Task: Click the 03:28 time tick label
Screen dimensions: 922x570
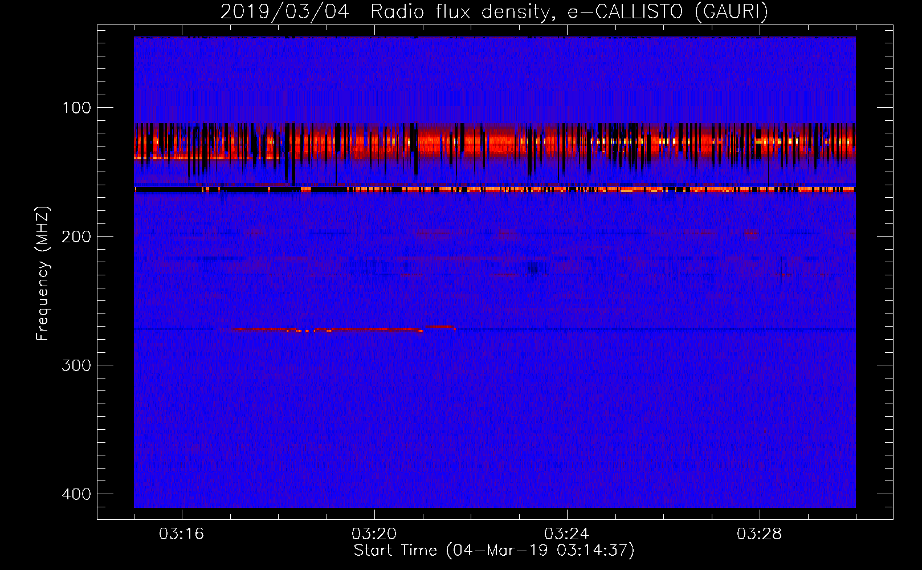Action: coord(759,534)
